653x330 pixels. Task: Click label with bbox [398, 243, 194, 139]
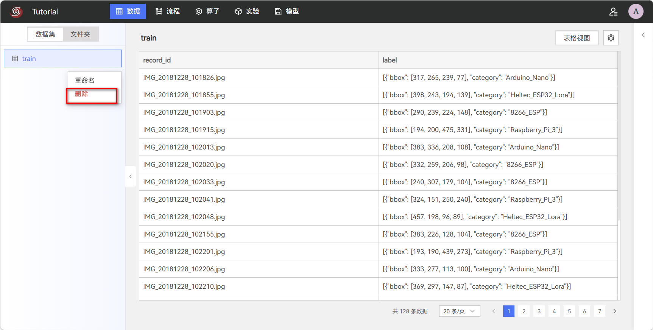point(498,95)
